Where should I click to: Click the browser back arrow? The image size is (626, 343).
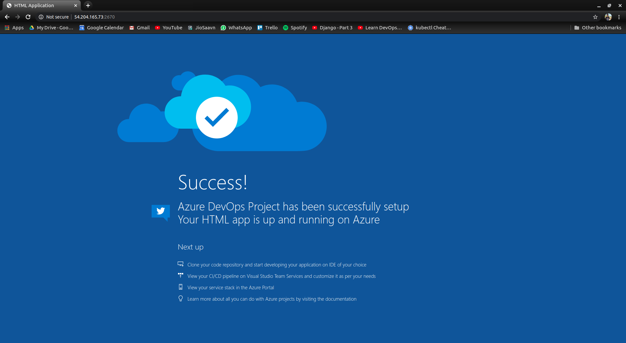pos(7,17)
